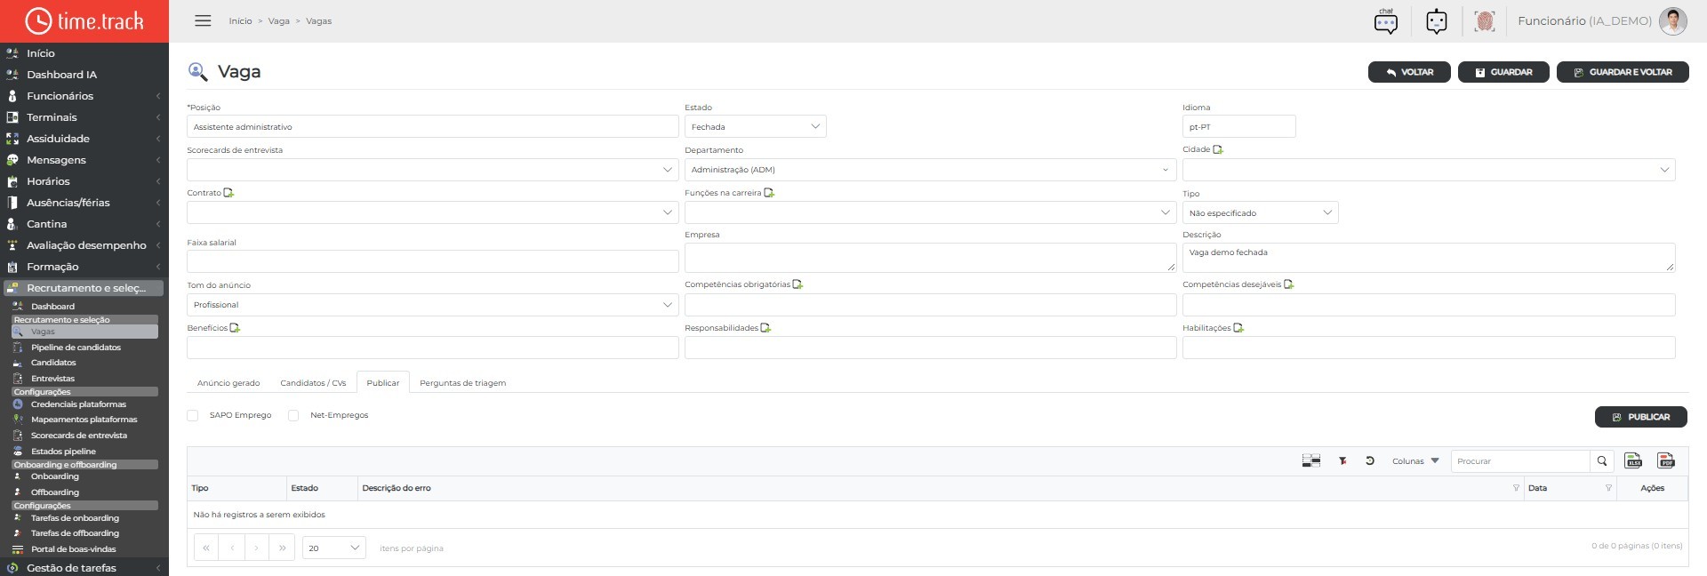Open the Departamento dropdown
1707x576 pixels.
click(x=930, y=170)
